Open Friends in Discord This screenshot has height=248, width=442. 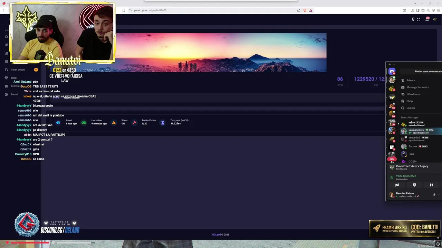[411, 80]
